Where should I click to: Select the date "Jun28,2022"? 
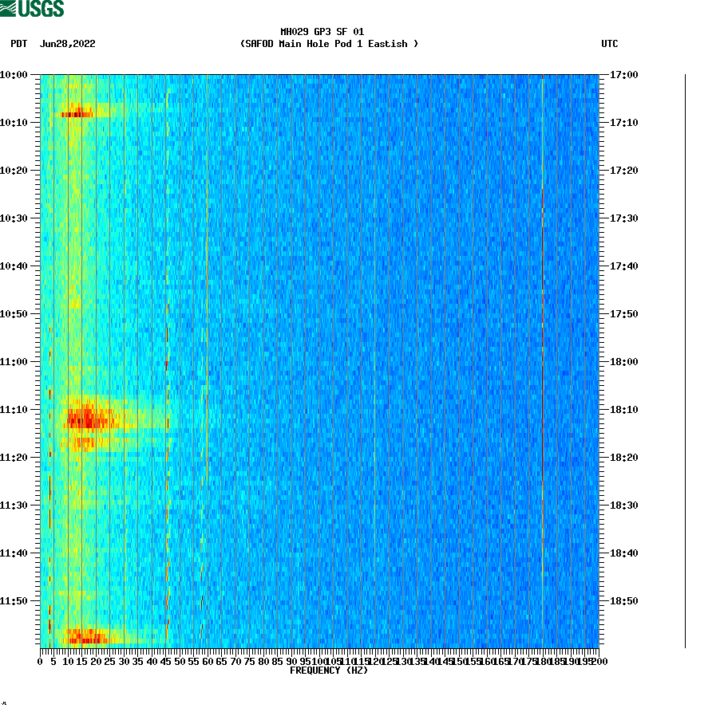pyautogui.click(x=68, y=45)
